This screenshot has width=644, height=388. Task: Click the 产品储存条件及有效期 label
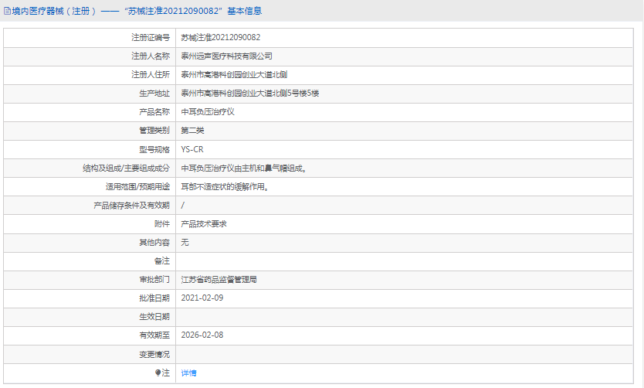[x=131, y=205]
